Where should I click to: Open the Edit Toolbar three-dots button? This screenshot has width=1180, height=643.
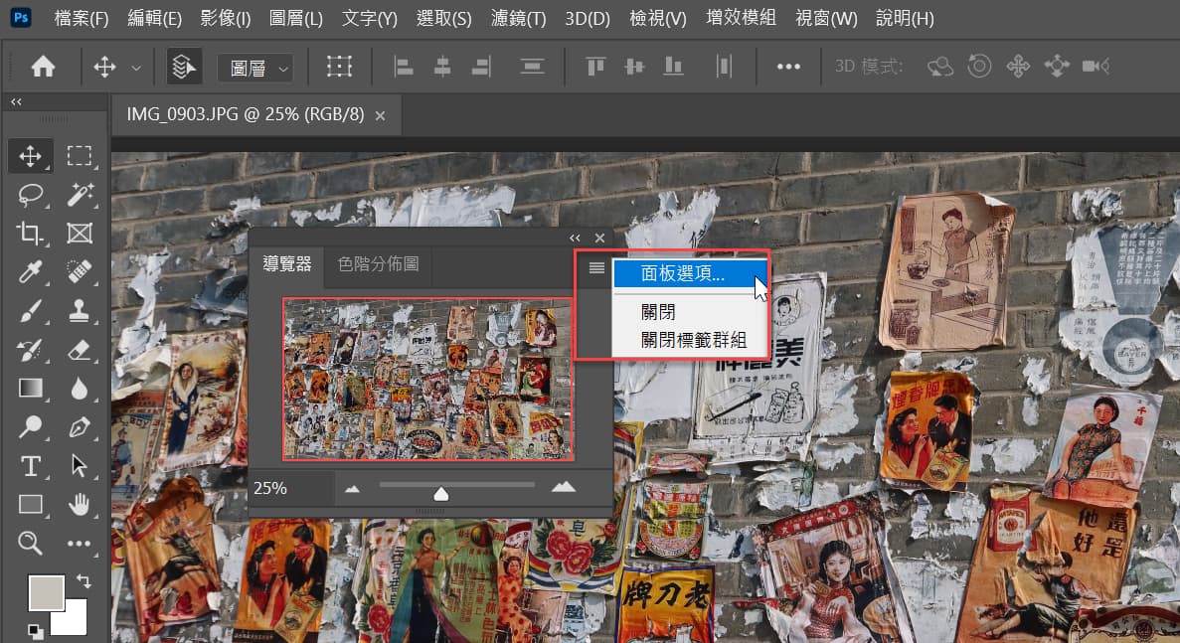(x=79, y=543)
